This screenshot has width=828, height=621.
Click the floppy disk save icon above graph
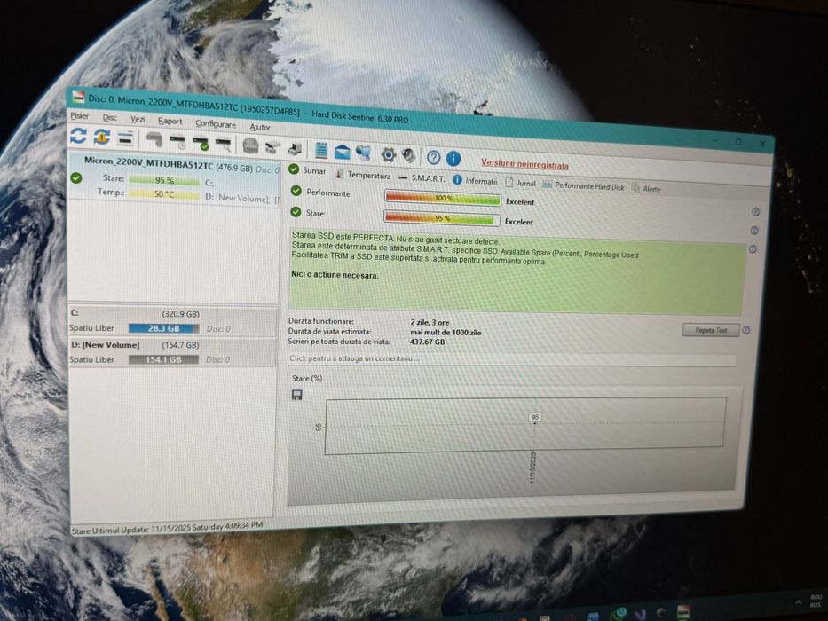click(x=296, y=395)
